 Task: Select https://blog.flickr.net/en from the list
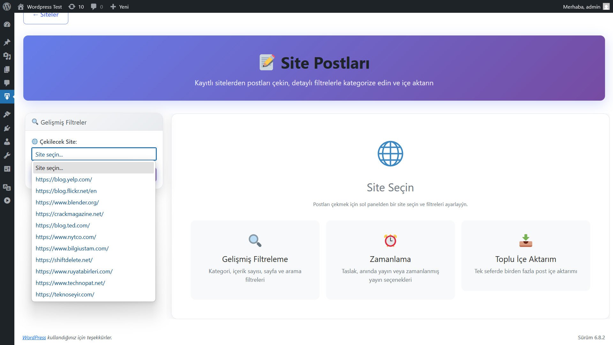(94, 191)
